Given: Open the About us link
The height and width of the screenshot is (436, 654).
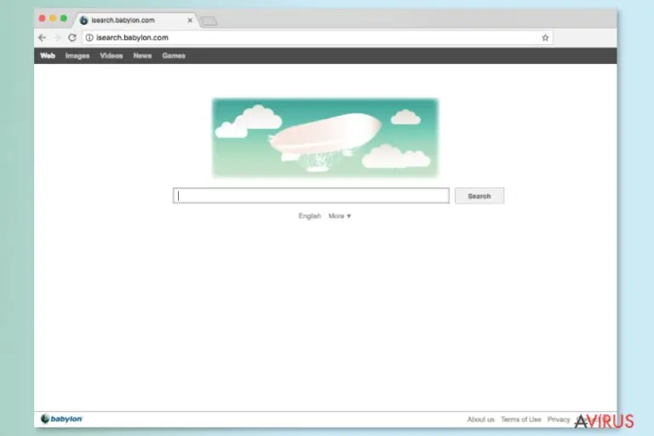Looking at the screenshot, I should point(480,419).
